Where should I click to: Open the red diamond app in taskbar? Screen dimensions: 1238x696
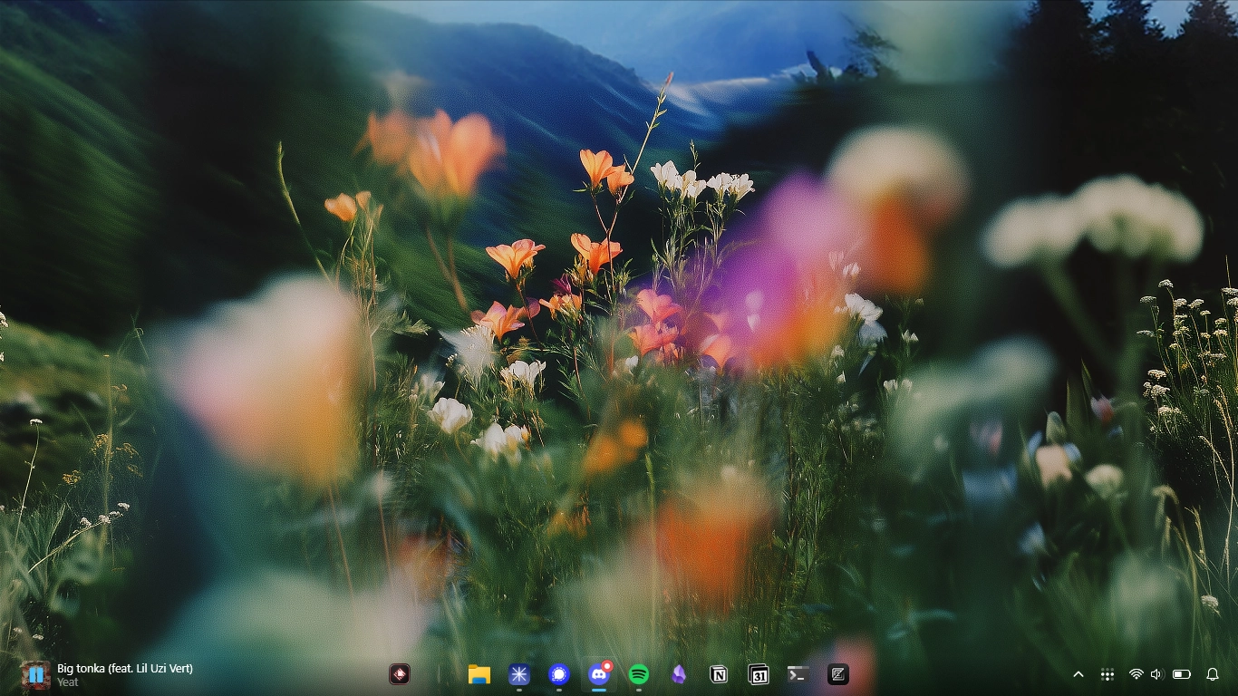pos(400,674)
